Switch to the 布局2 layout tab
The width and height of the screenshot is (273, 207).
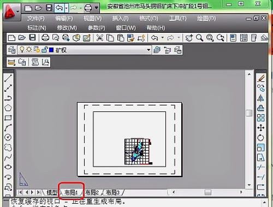[92, 192]
